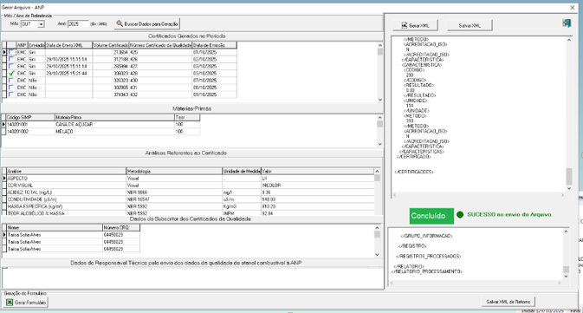Click the Volume Certificado column header
583x313 pixels.
(110, 45)
